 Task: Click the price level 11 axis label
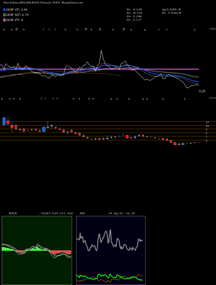207,123
